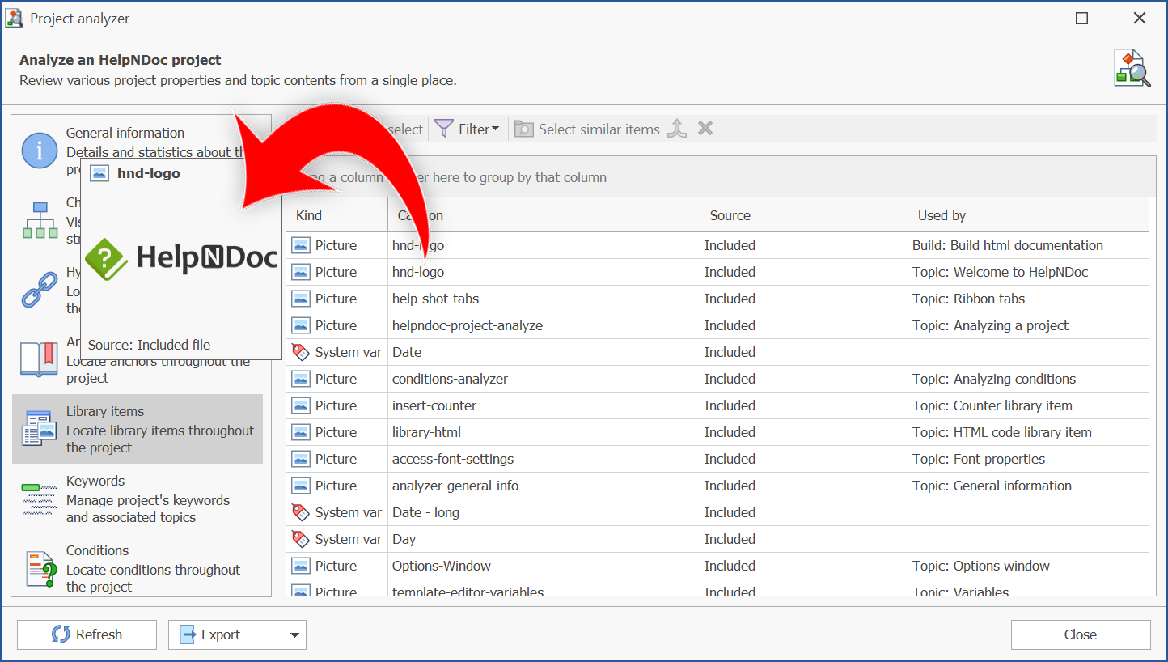The image size is (1168, 662).
Task: Open the Export dropdown arrow
Action: (294, 635)
